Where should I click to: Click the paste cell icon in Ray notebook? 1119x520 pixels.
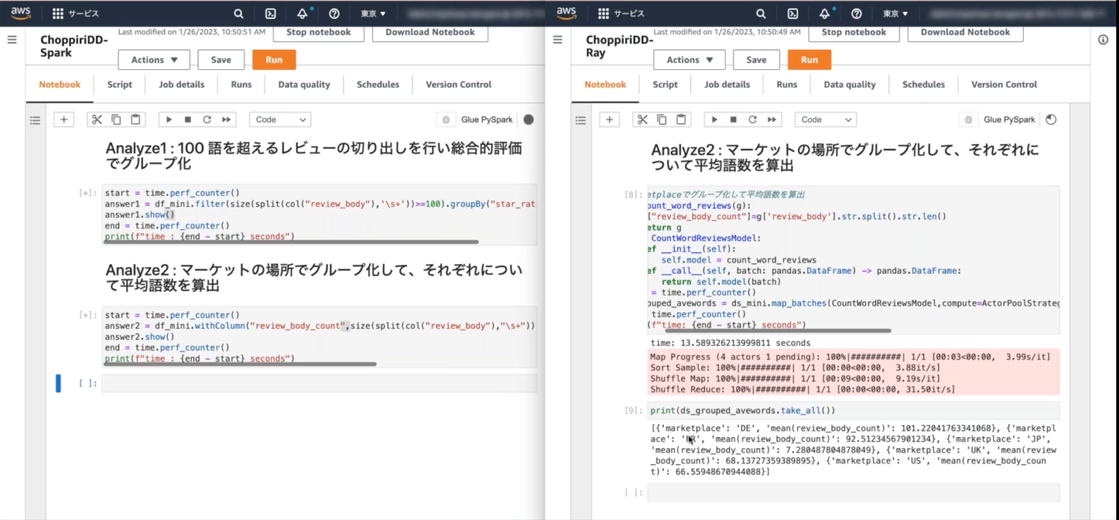click(681, 120)
